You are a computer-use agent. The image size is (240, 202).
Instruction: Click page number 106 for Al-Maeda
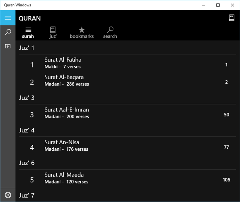[226, 180]
